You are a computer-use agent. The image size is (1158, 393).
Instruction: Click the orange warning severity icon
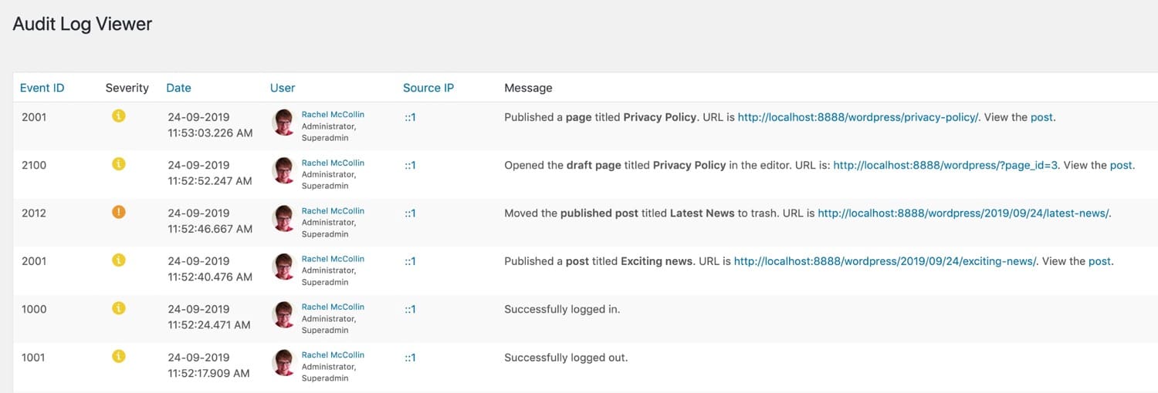pos(118,212)
